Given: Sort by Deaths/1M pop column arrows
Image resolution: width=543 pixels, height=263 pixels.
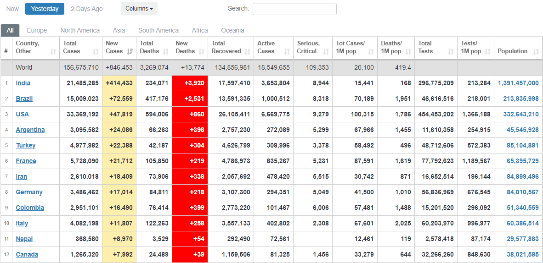Looking at the screenshot, I should 408,51.
